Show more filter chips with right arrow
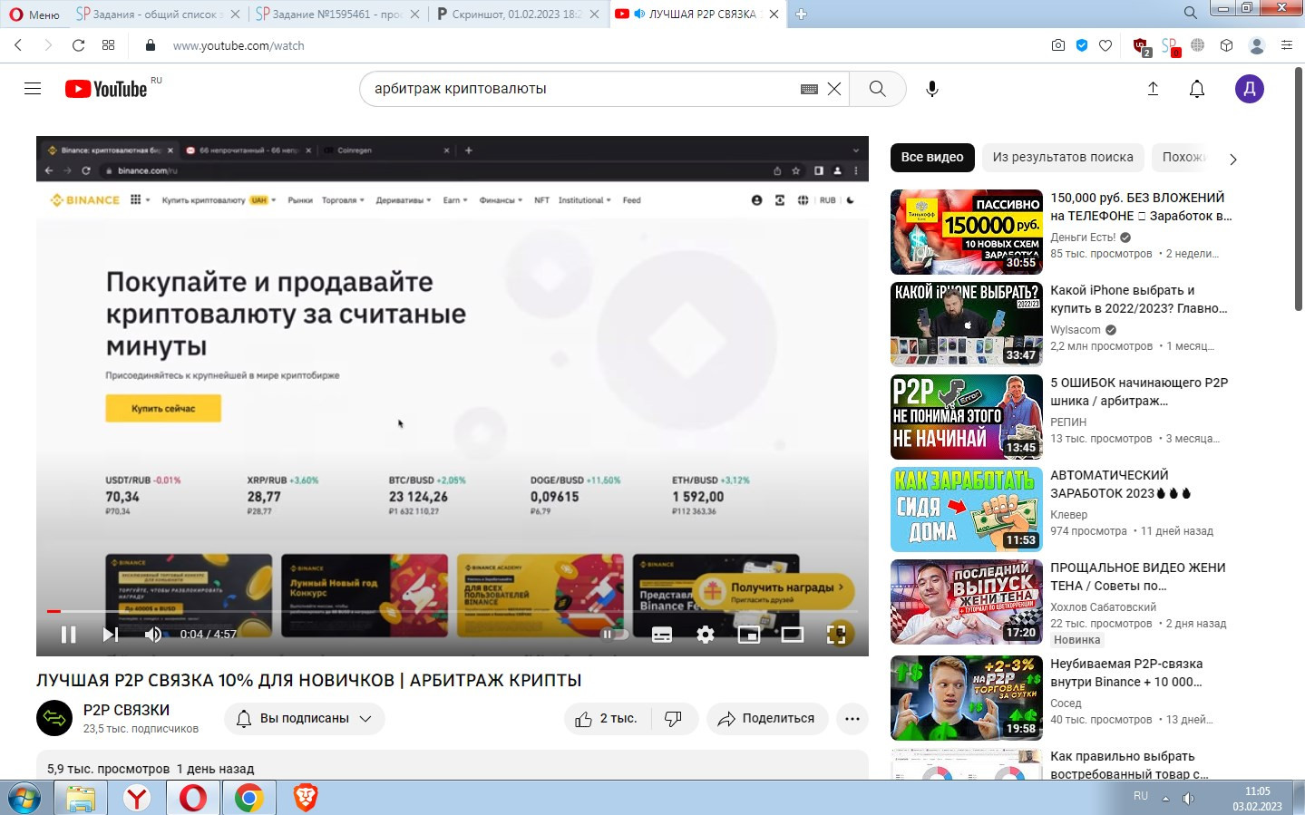Screen dimensions: 1305x815 1232,159
